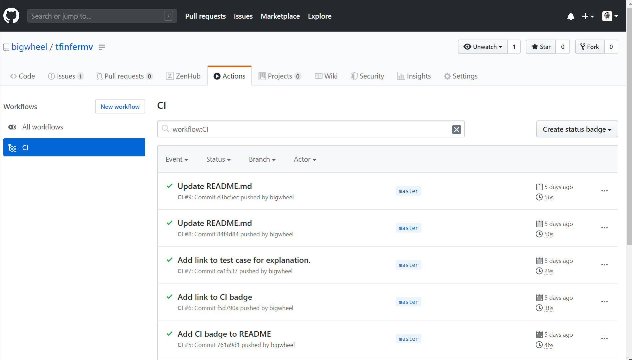Open Explore in top navigation
This screenshot has height=360, width=632.
pos(319,16)
